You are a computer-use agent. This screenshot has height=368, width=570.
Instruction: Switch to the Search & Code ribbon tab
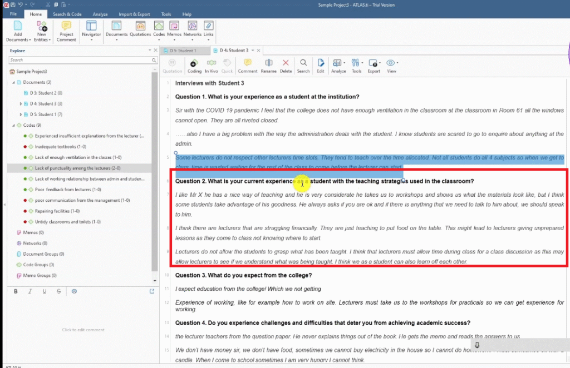point(67,14)
